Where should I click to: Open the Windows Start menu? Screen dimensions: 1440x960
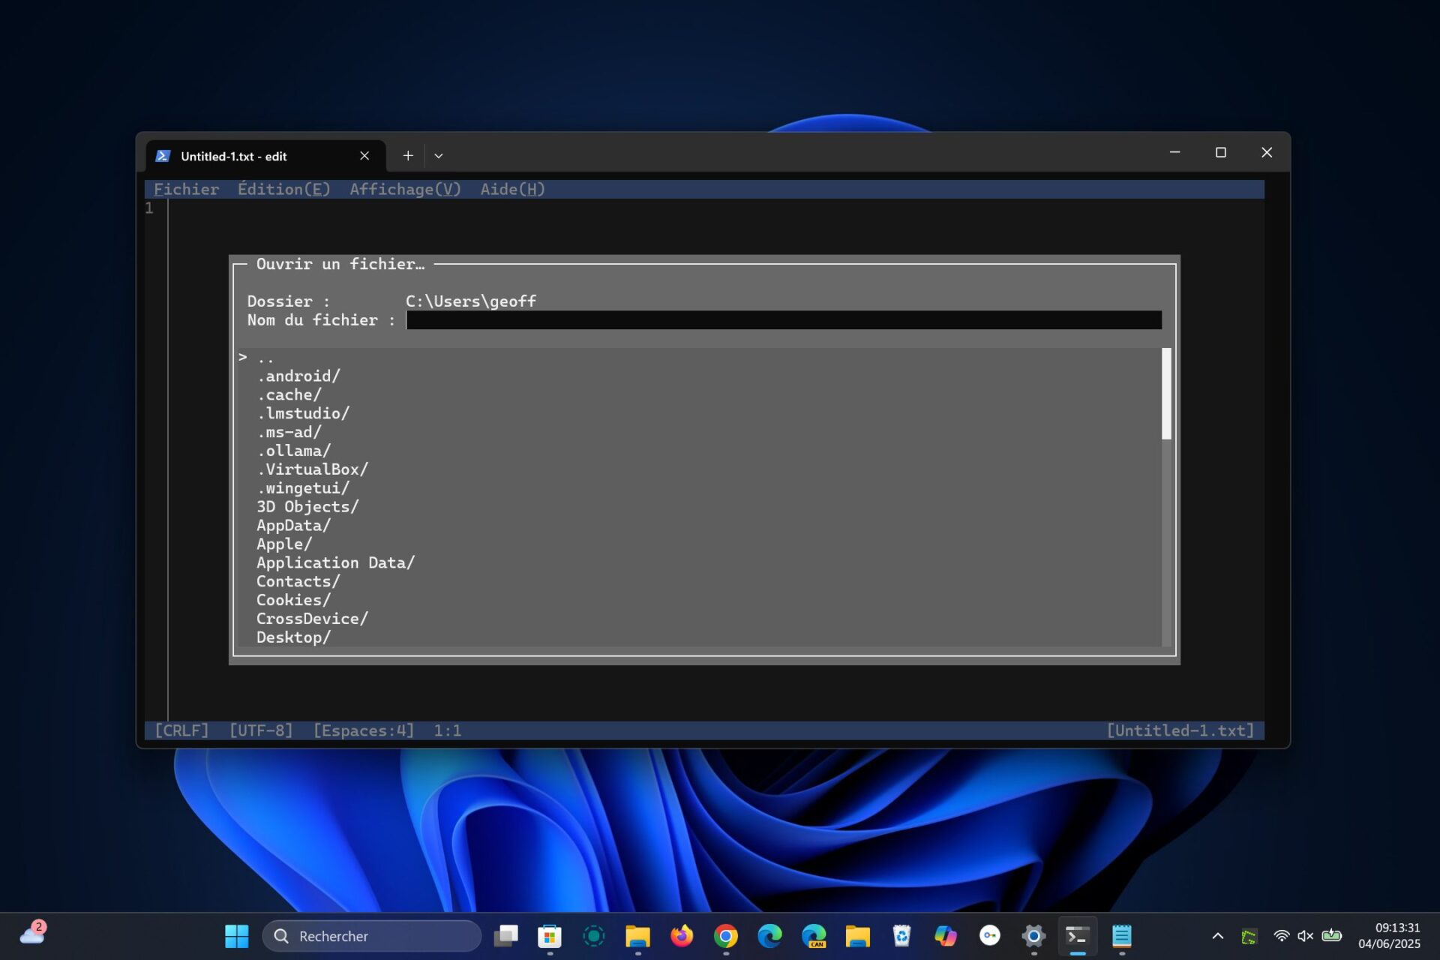point(236,936)
